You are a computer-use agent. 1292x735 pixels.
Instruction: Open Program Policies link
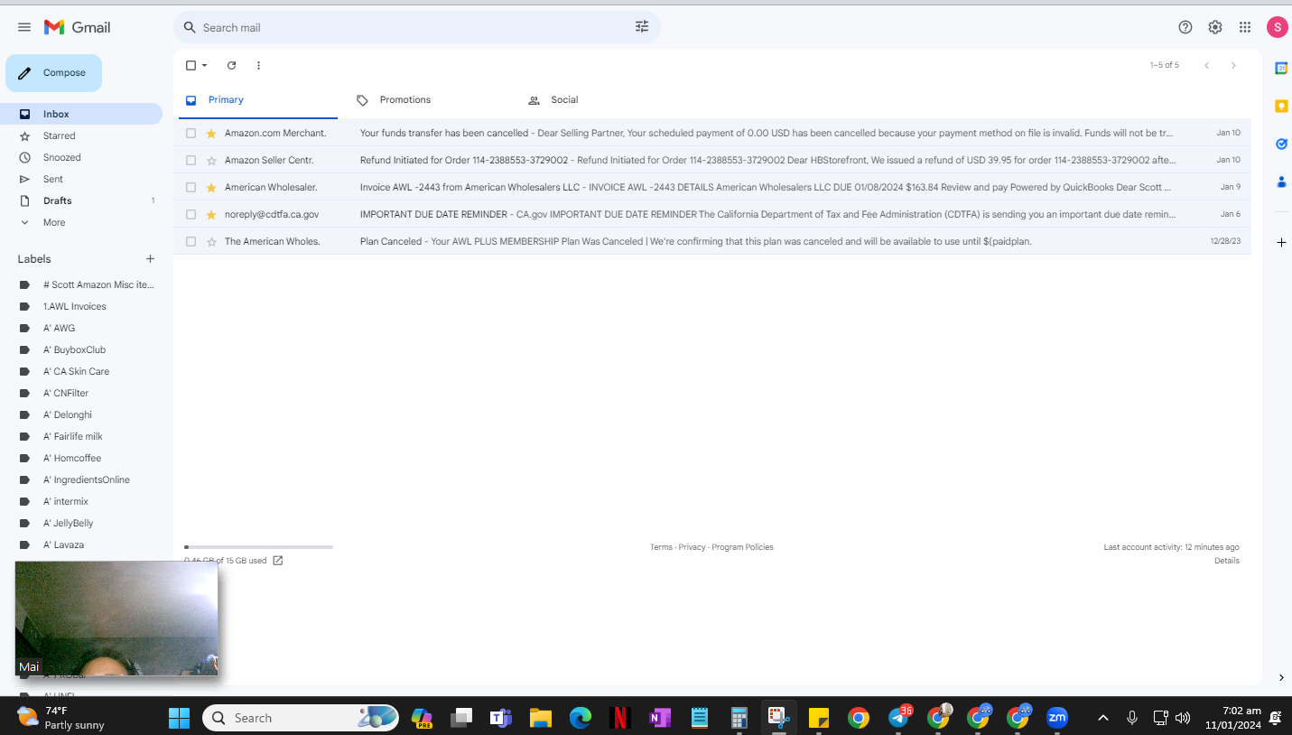(x=742, y=547)
